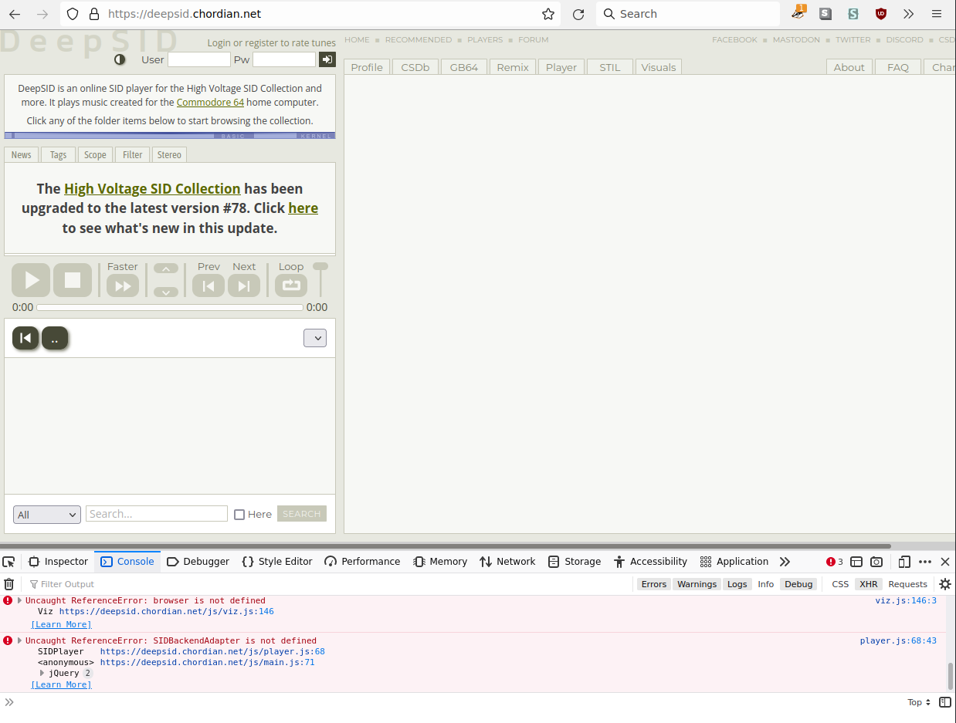Click the RECOMMENDED top link

pyautogui.click(x=419, y=39)
